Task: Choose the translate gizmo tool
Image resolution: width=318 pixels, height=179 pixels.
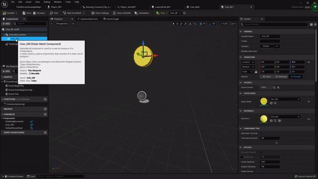Action: point(177,24)
